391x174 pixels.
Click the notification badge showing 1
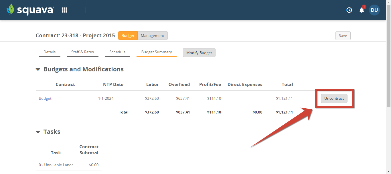coord(364,7)
